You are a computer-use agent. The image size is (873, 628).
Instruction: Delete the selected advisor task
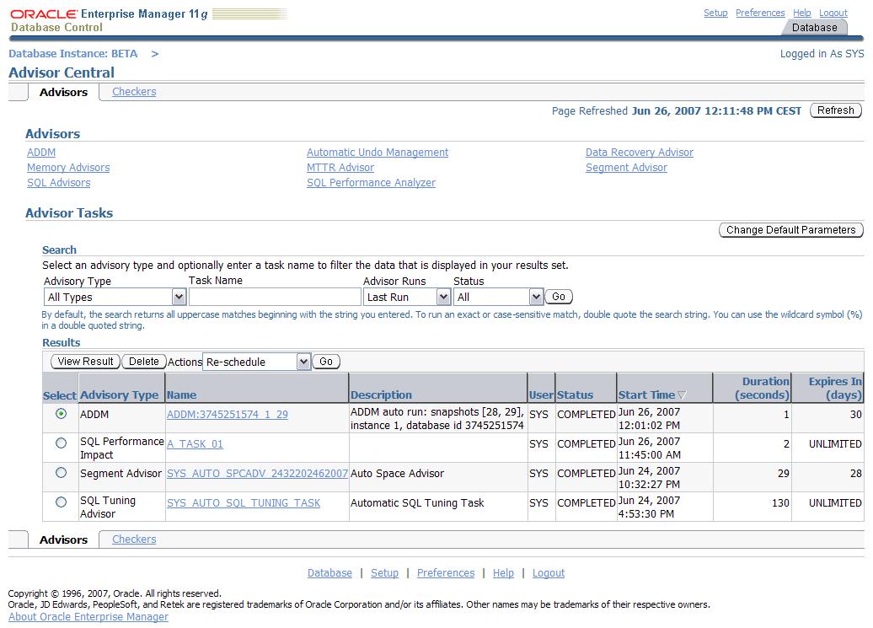click(x=143, y=362)
